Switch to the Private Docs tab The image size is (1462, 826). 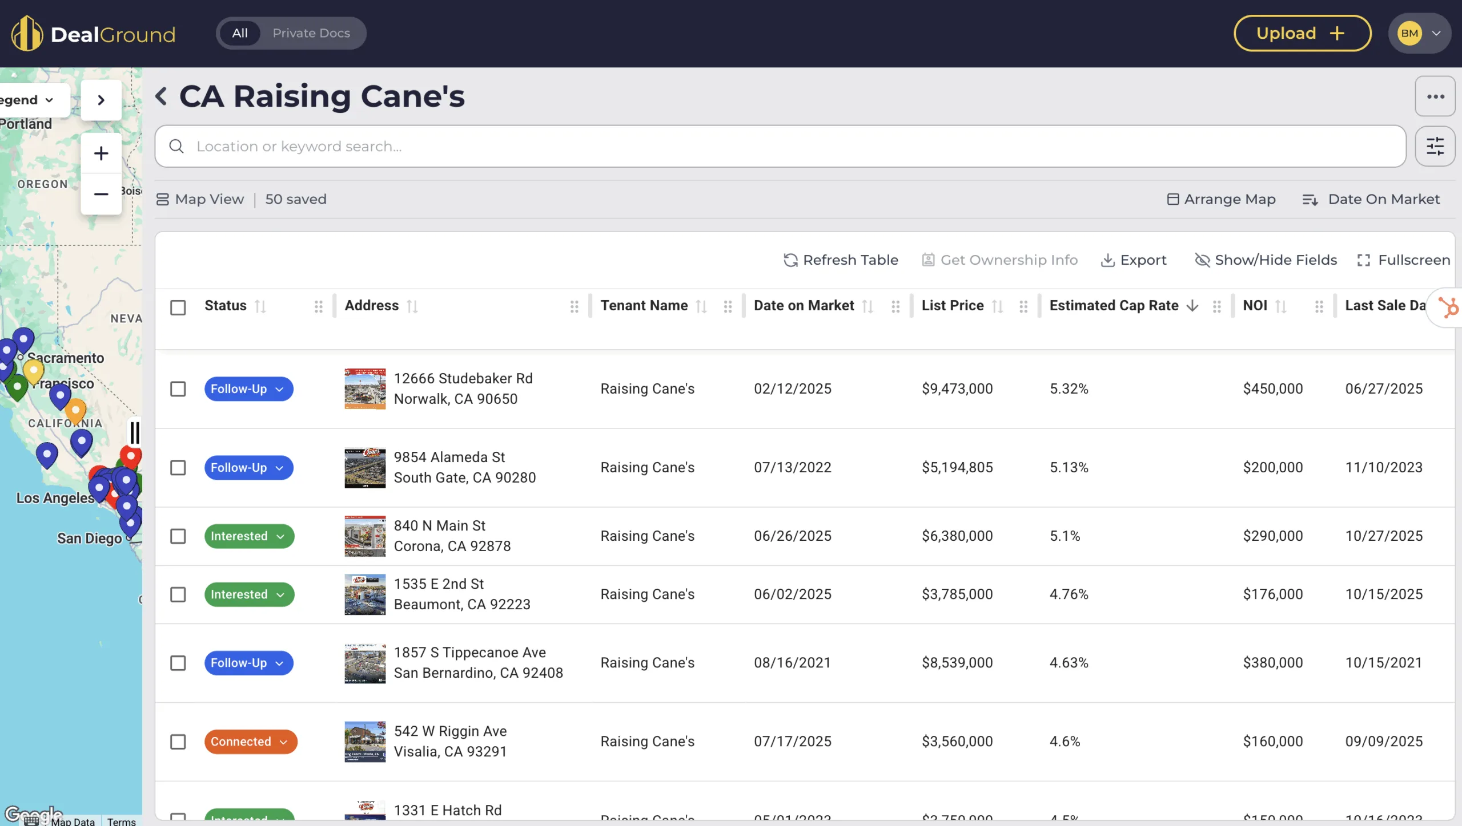(311, 33)
